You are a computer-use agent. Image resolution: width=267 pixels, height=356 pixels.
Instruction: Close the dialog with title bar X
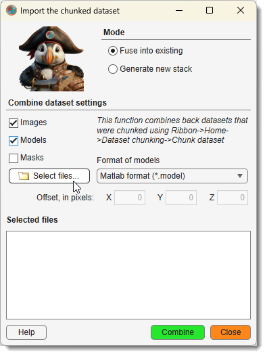(241, 10)
